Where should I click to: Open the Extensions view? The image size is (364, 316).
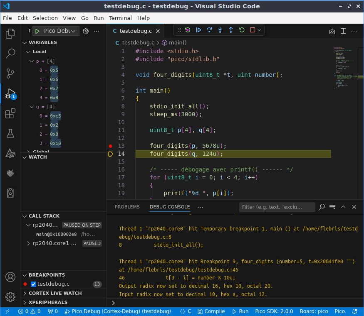tap(10, 113)
